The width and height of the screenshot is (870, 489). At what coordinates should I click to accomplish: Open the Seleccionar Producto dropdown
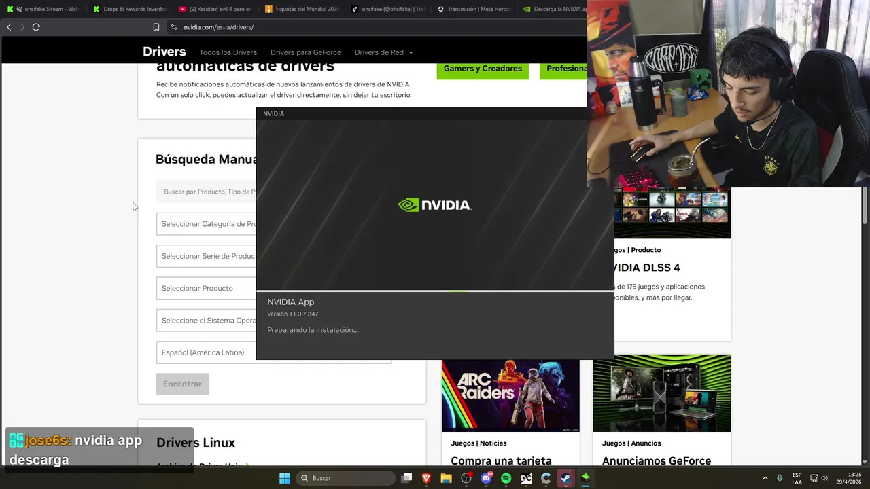(207, 288)
